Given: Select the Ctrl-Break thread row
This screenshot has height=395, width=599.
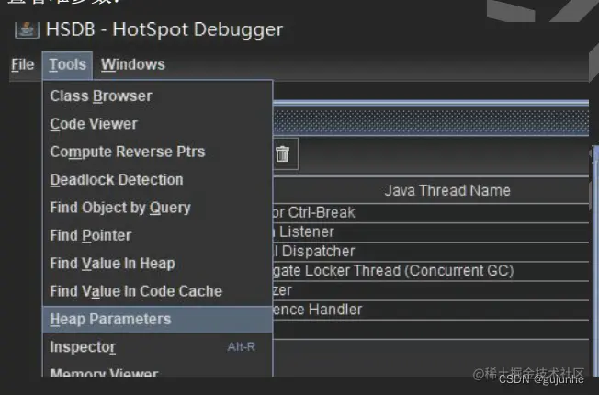Looking at the screenshot, I should (x=431, y=213).
